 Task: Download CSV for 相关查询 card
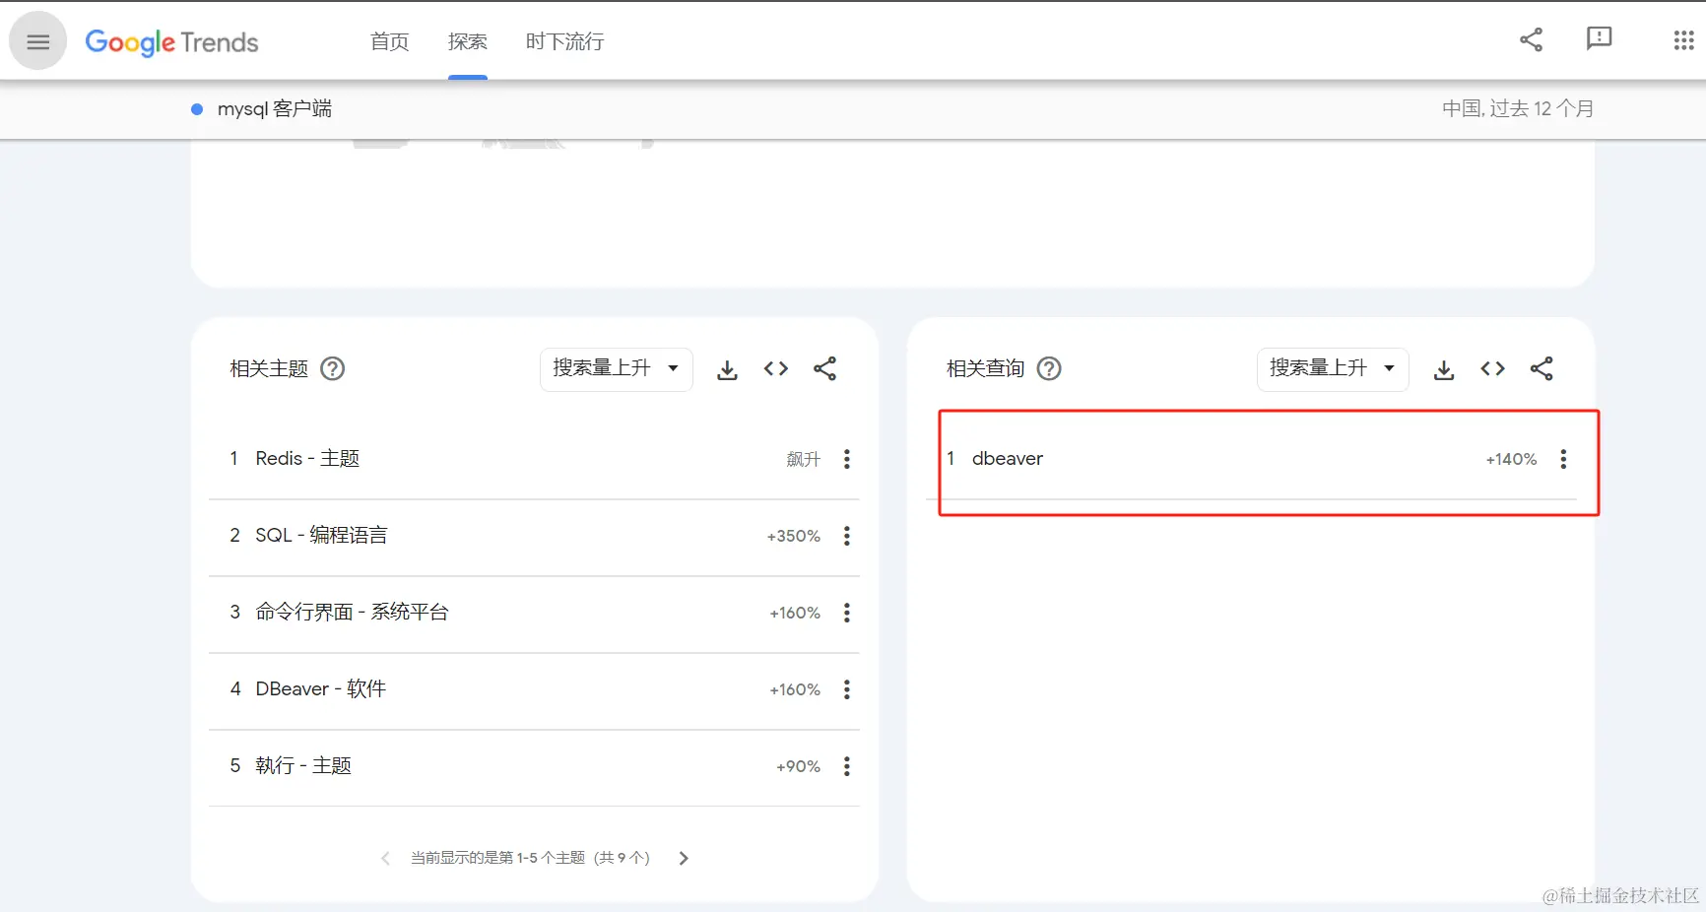tap(1444, 369)
